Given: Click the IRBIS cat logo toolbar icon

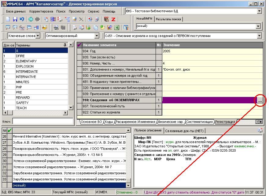Looking at the screenshot, I should (106, 19).
